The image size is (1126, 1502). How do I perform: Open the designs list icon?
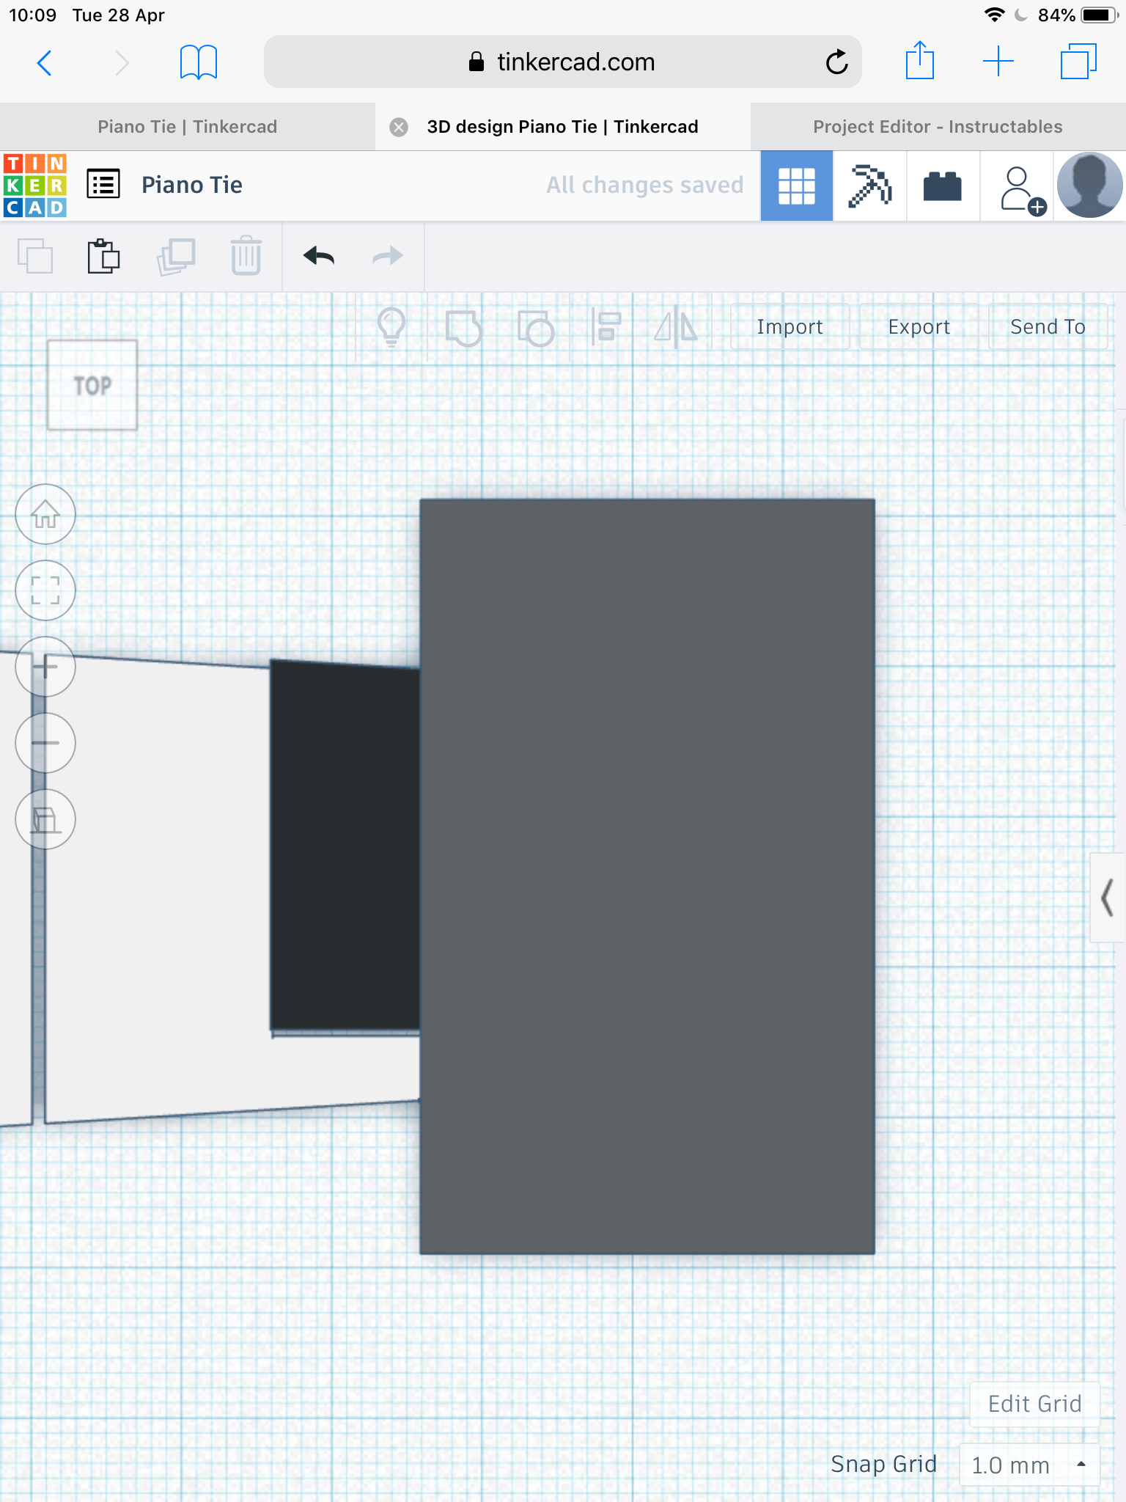pos(103,184)
